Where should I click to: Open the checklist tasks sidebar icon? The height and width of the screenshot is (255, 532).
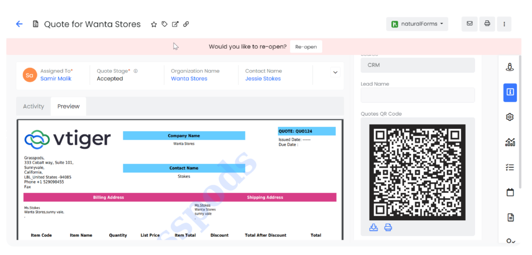[510, 167]
